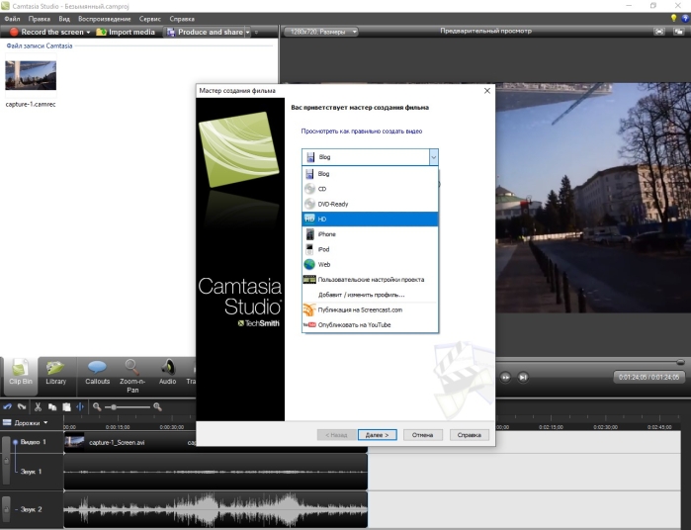Toggle lock on Видео 1 track
The width and height of the screenshot is (691, 530).
click(6, 461)
